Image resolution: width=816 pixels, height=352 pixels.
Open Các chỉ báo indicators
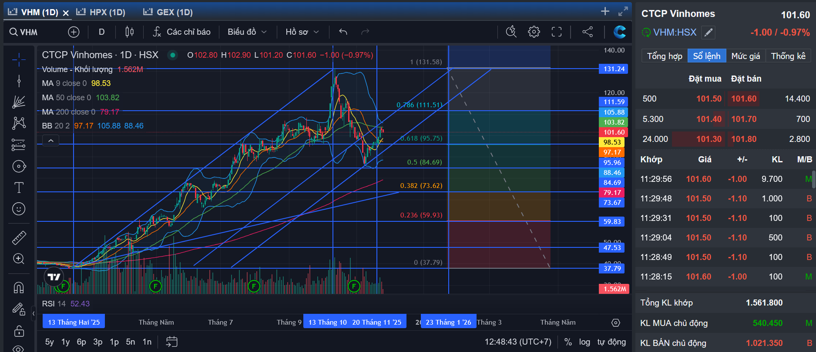point(181,32)
